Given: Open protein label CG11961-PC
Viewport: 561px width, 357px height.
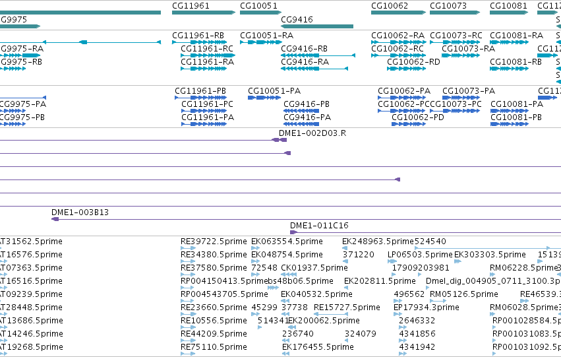Looking at the screenshot, I should pyautogui.click(x=207, y=104).
